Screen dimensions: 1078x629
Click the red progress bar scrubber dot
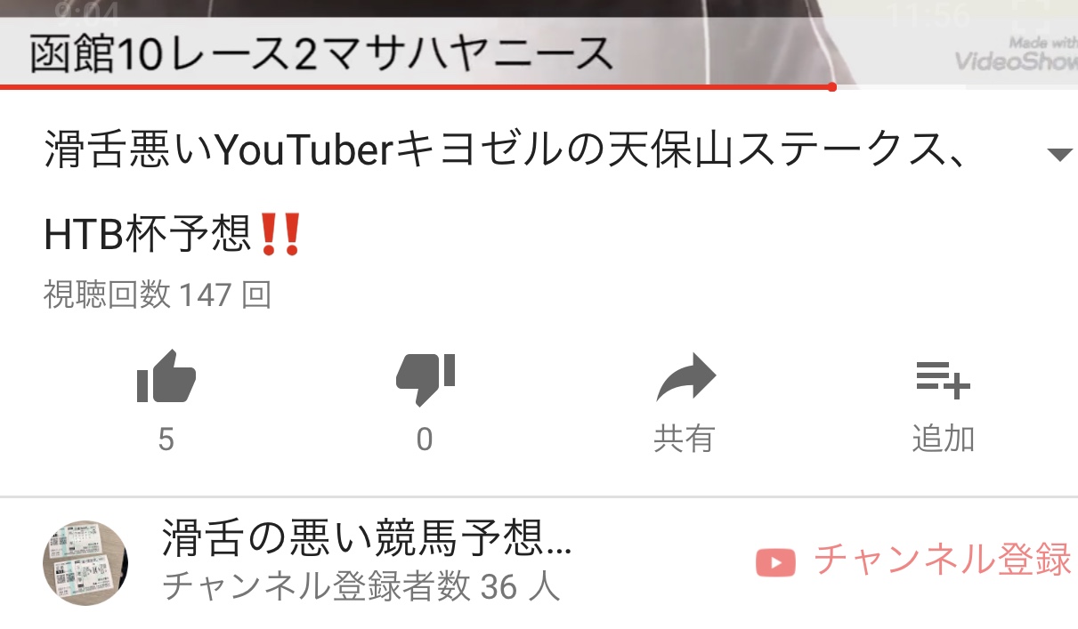(831, 87)
